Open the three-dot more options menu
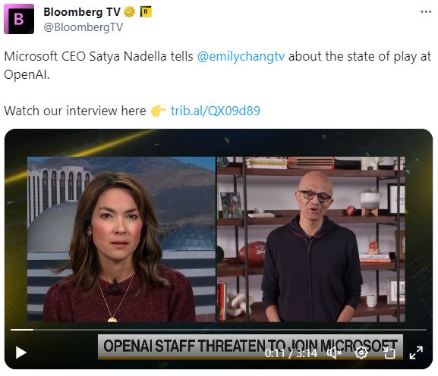This screenshot has height=376, width=438. [x=426, y=11]
